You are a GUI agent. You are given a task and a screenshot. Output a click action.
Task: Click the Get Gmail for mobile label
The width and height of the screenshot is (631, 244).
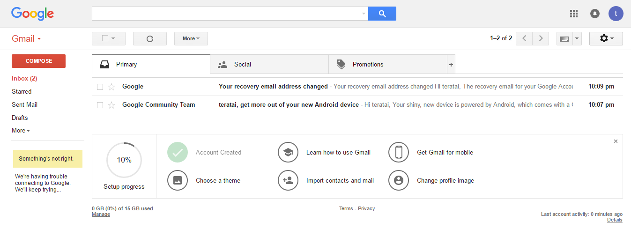coord(445,152)
